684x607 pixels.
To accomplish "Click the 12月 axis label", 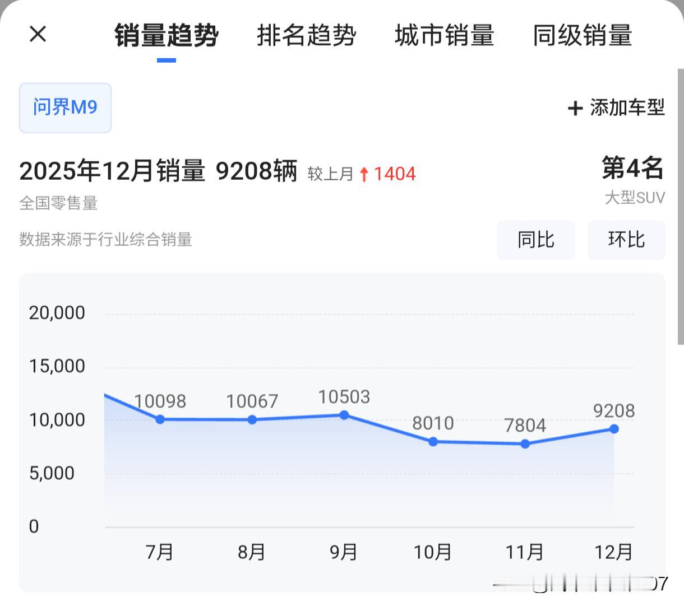I will [x=614, y=552].
